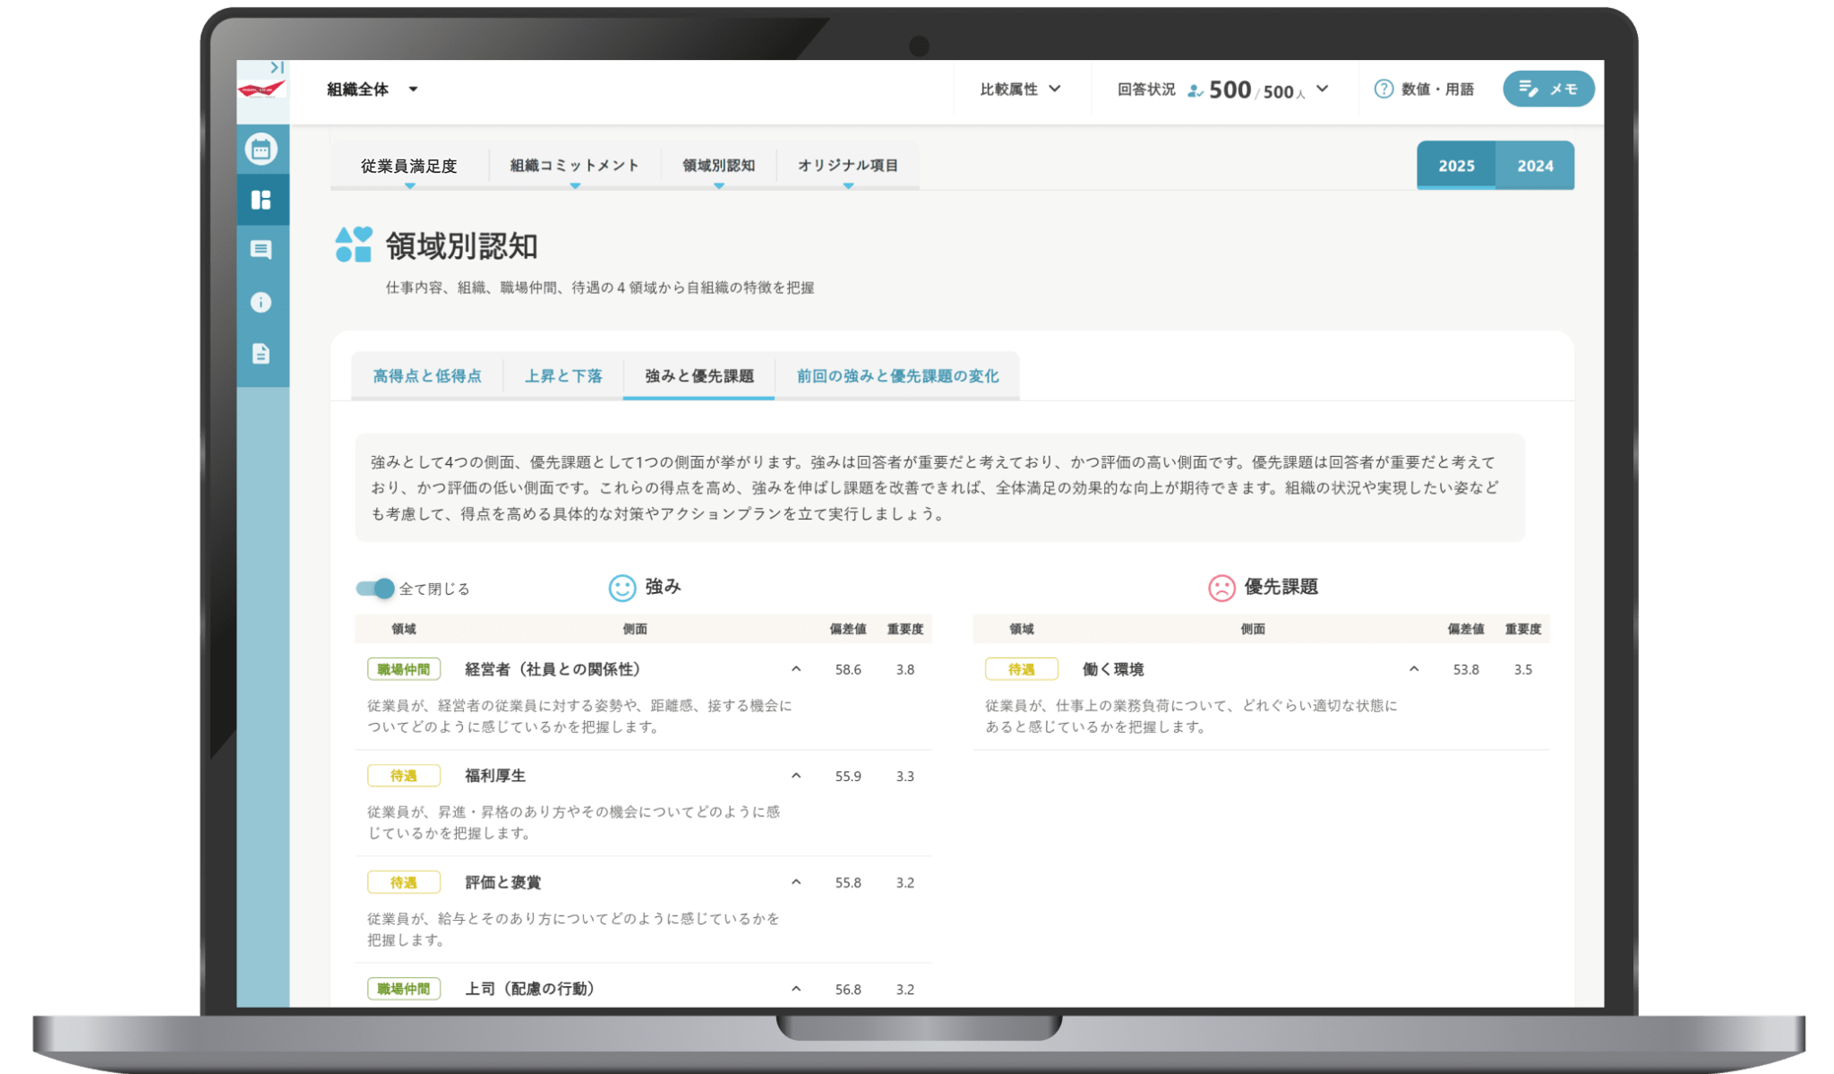Open the calendar icon in the sidebar

coord(261,150)
